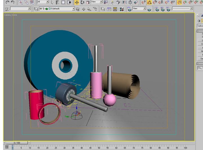Click the Select Object arrow tool
The width and height of the screenshot is (203, 150).
click(x=52, y=2)
